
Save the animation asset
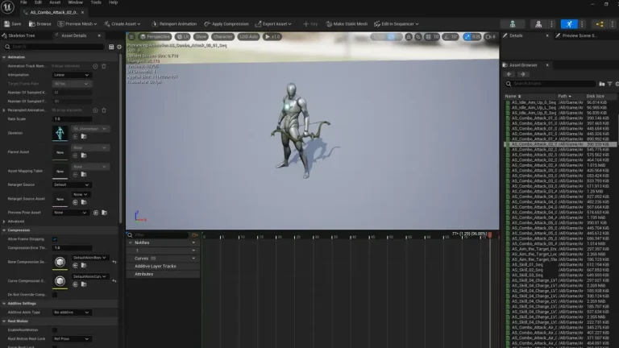(x=13, y=24)
